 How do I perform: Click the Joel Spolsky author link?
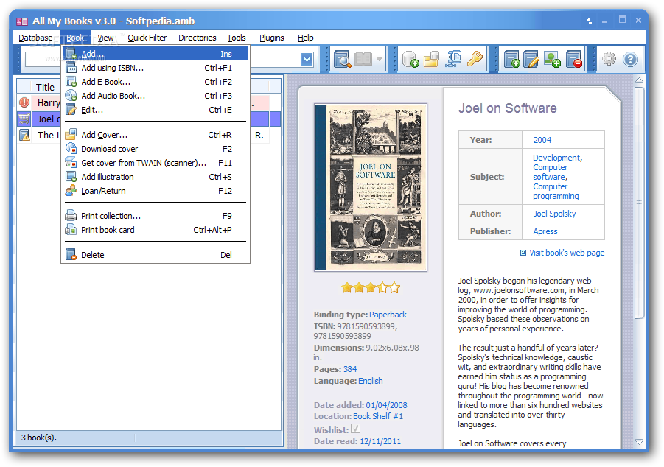point(554,214)
